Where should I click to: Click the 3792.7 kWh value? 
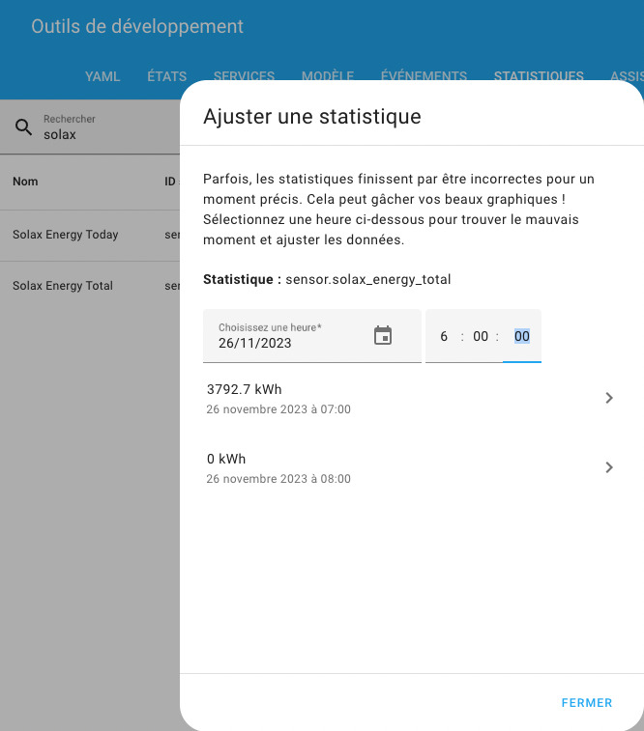[x=244, y=389]
